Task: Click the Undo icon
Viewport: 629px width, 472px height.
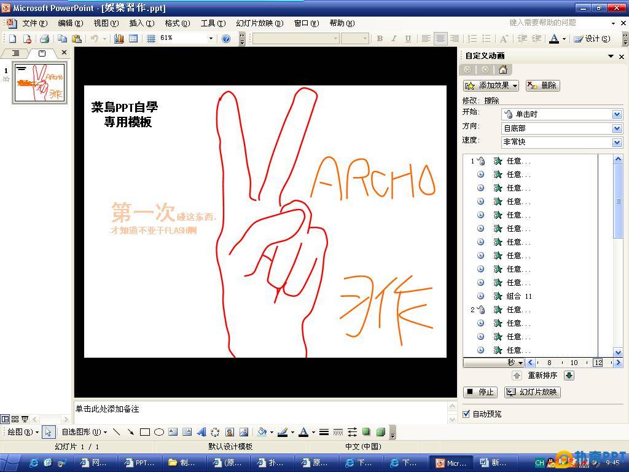Action: (94, 39)
